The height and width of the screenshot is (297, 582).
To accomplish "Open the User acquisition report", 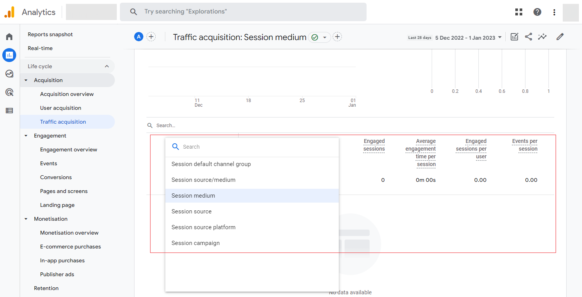I will [x=61, y=108].
